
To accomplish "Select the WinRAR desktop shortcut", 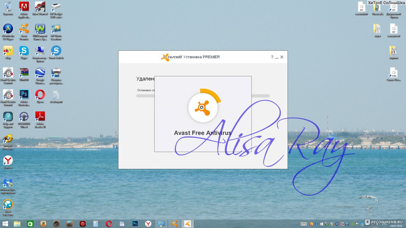I will (x=24, y=74).
